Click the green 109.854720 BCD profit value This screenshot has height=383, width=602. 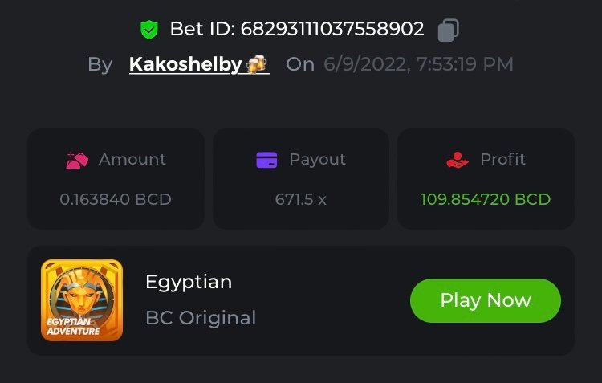[486, 199]
